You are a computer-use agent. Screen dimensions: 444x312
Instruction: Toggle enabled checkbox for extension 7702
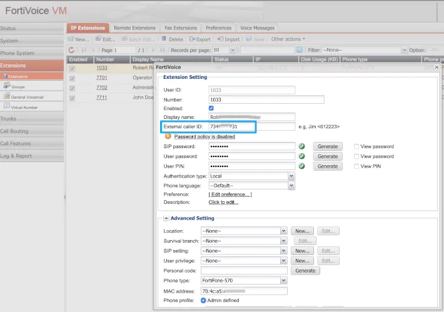click(72, 88)
